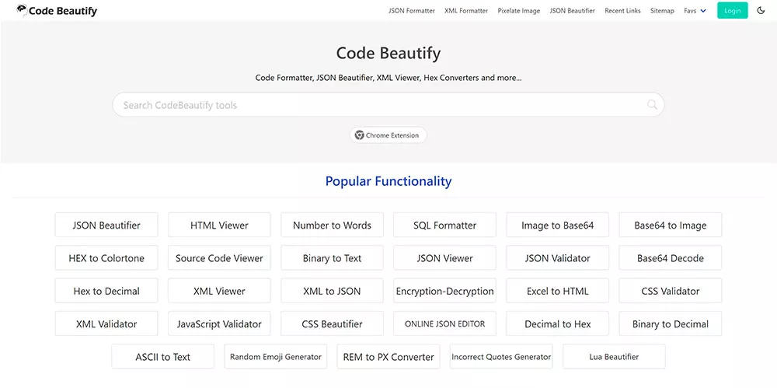777x388 pixels.
Task: Open the Base64 to Image tool
Action: (671, 225)
